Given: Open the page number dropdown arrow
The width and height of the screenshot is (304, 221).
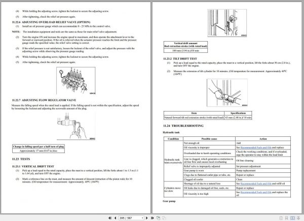Looking at the screenshot, I should coord(142,218).
